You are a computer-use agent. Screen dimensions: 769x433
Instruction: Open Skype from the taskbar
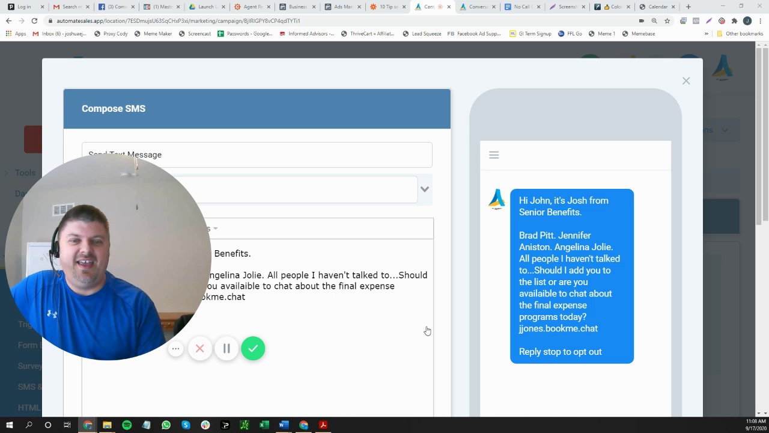186,425
